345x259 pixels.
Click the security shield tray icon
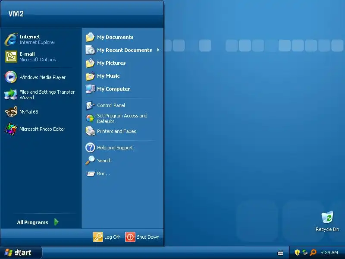coord(297,252)
